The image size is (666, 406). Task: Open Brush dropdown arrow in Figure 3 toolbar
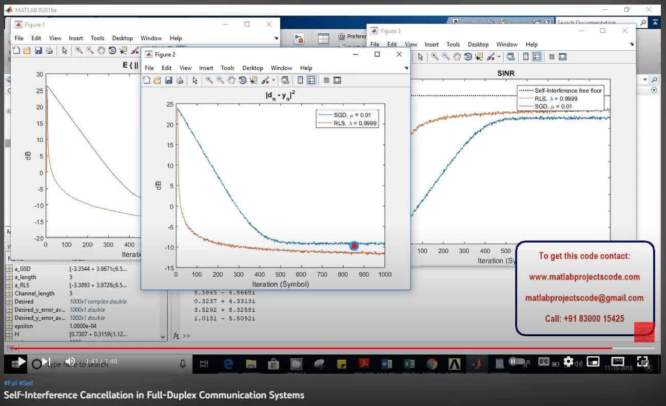coord(499,57)
